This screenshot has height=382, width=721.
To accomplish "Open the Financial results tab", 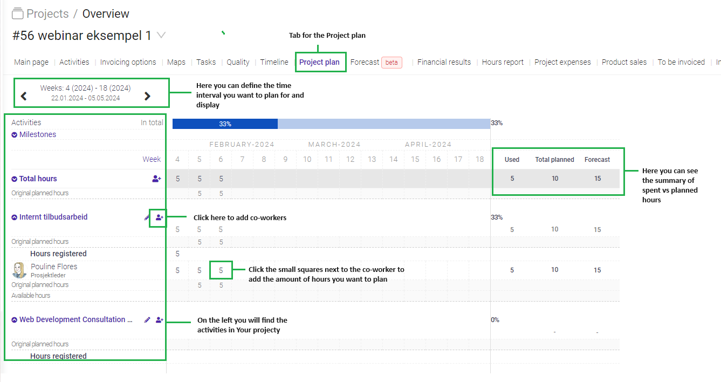I will 444,62.
